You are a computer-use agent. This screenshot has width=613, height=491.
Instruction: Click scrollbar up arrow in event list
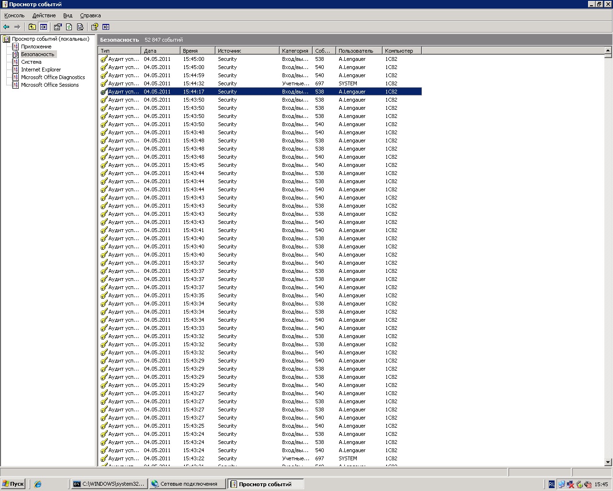(608, 50)
